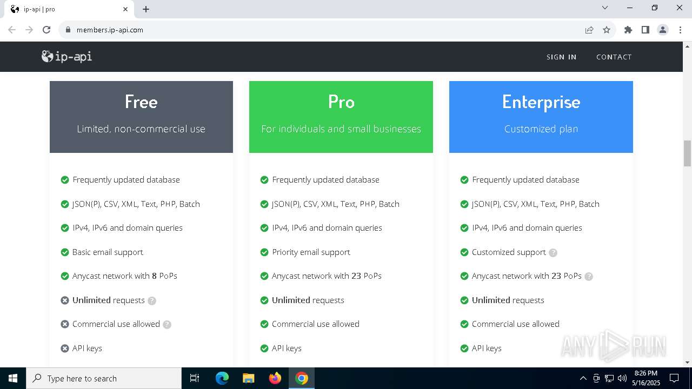
Task: Open the tab search dropdown arrow
Action: coord(605,8)
